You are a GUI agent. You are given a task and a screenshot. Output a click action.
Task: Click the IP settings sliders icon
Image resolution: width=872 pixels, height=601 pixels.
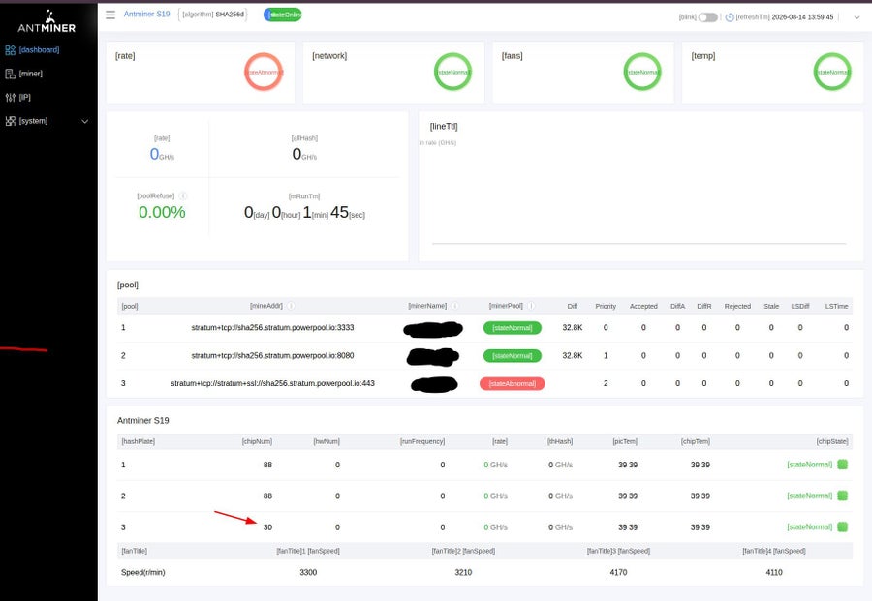[x=10, y=97]
